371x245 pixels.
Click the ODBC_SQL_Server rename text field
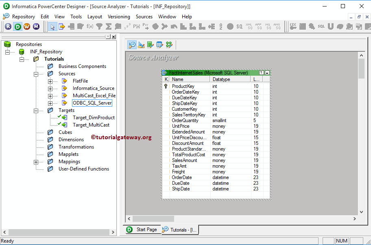click(x=92, y=103)
